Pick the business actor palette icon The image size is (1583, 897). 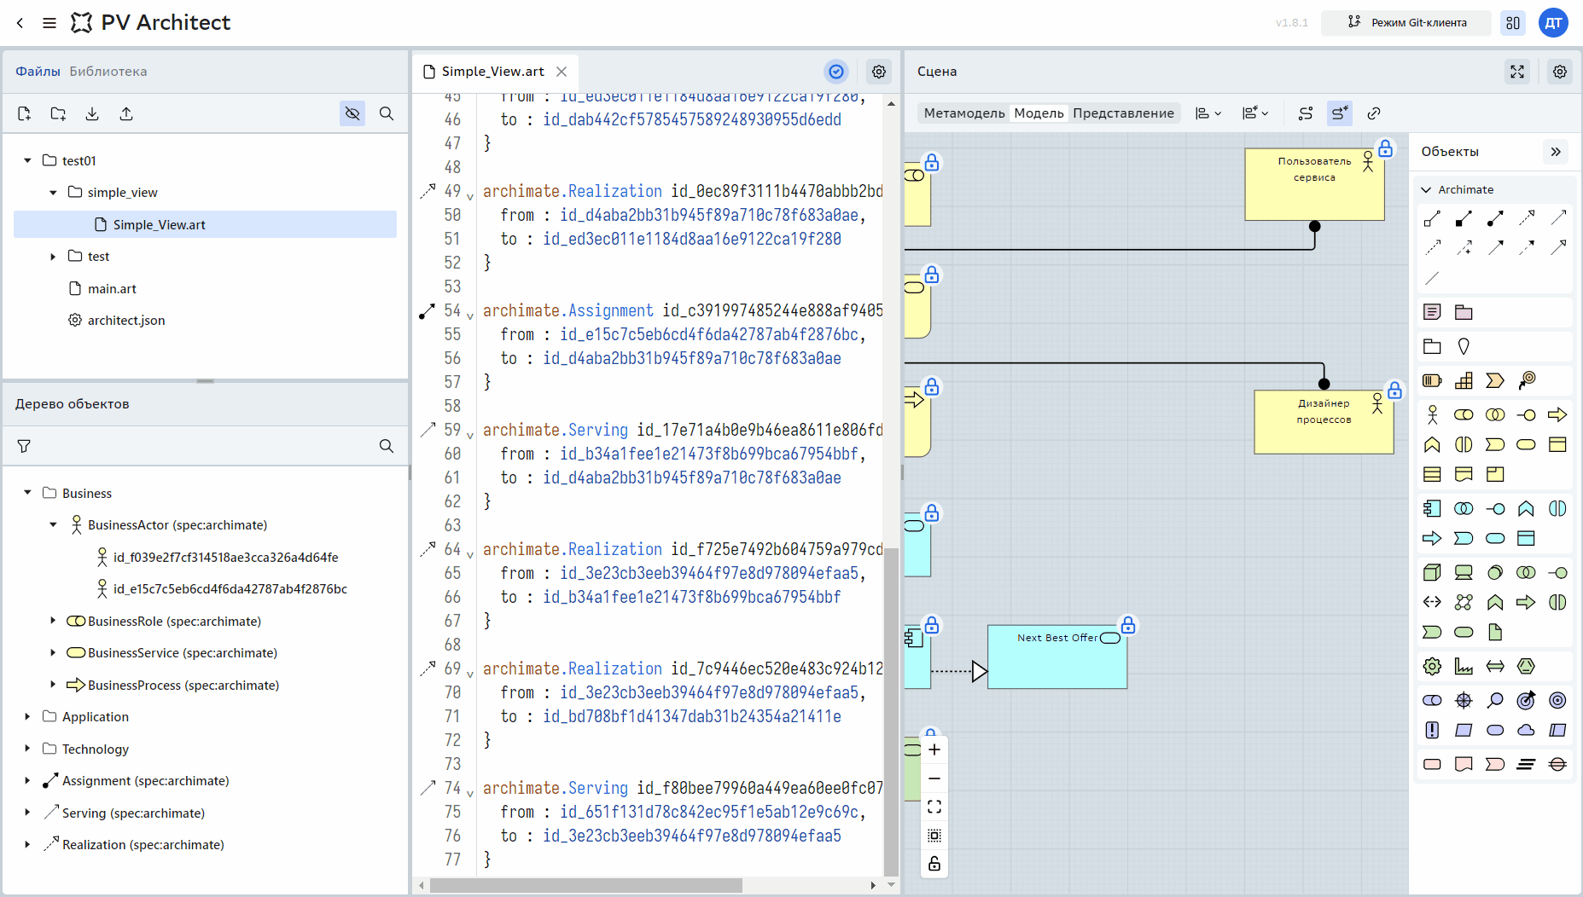1433,415
